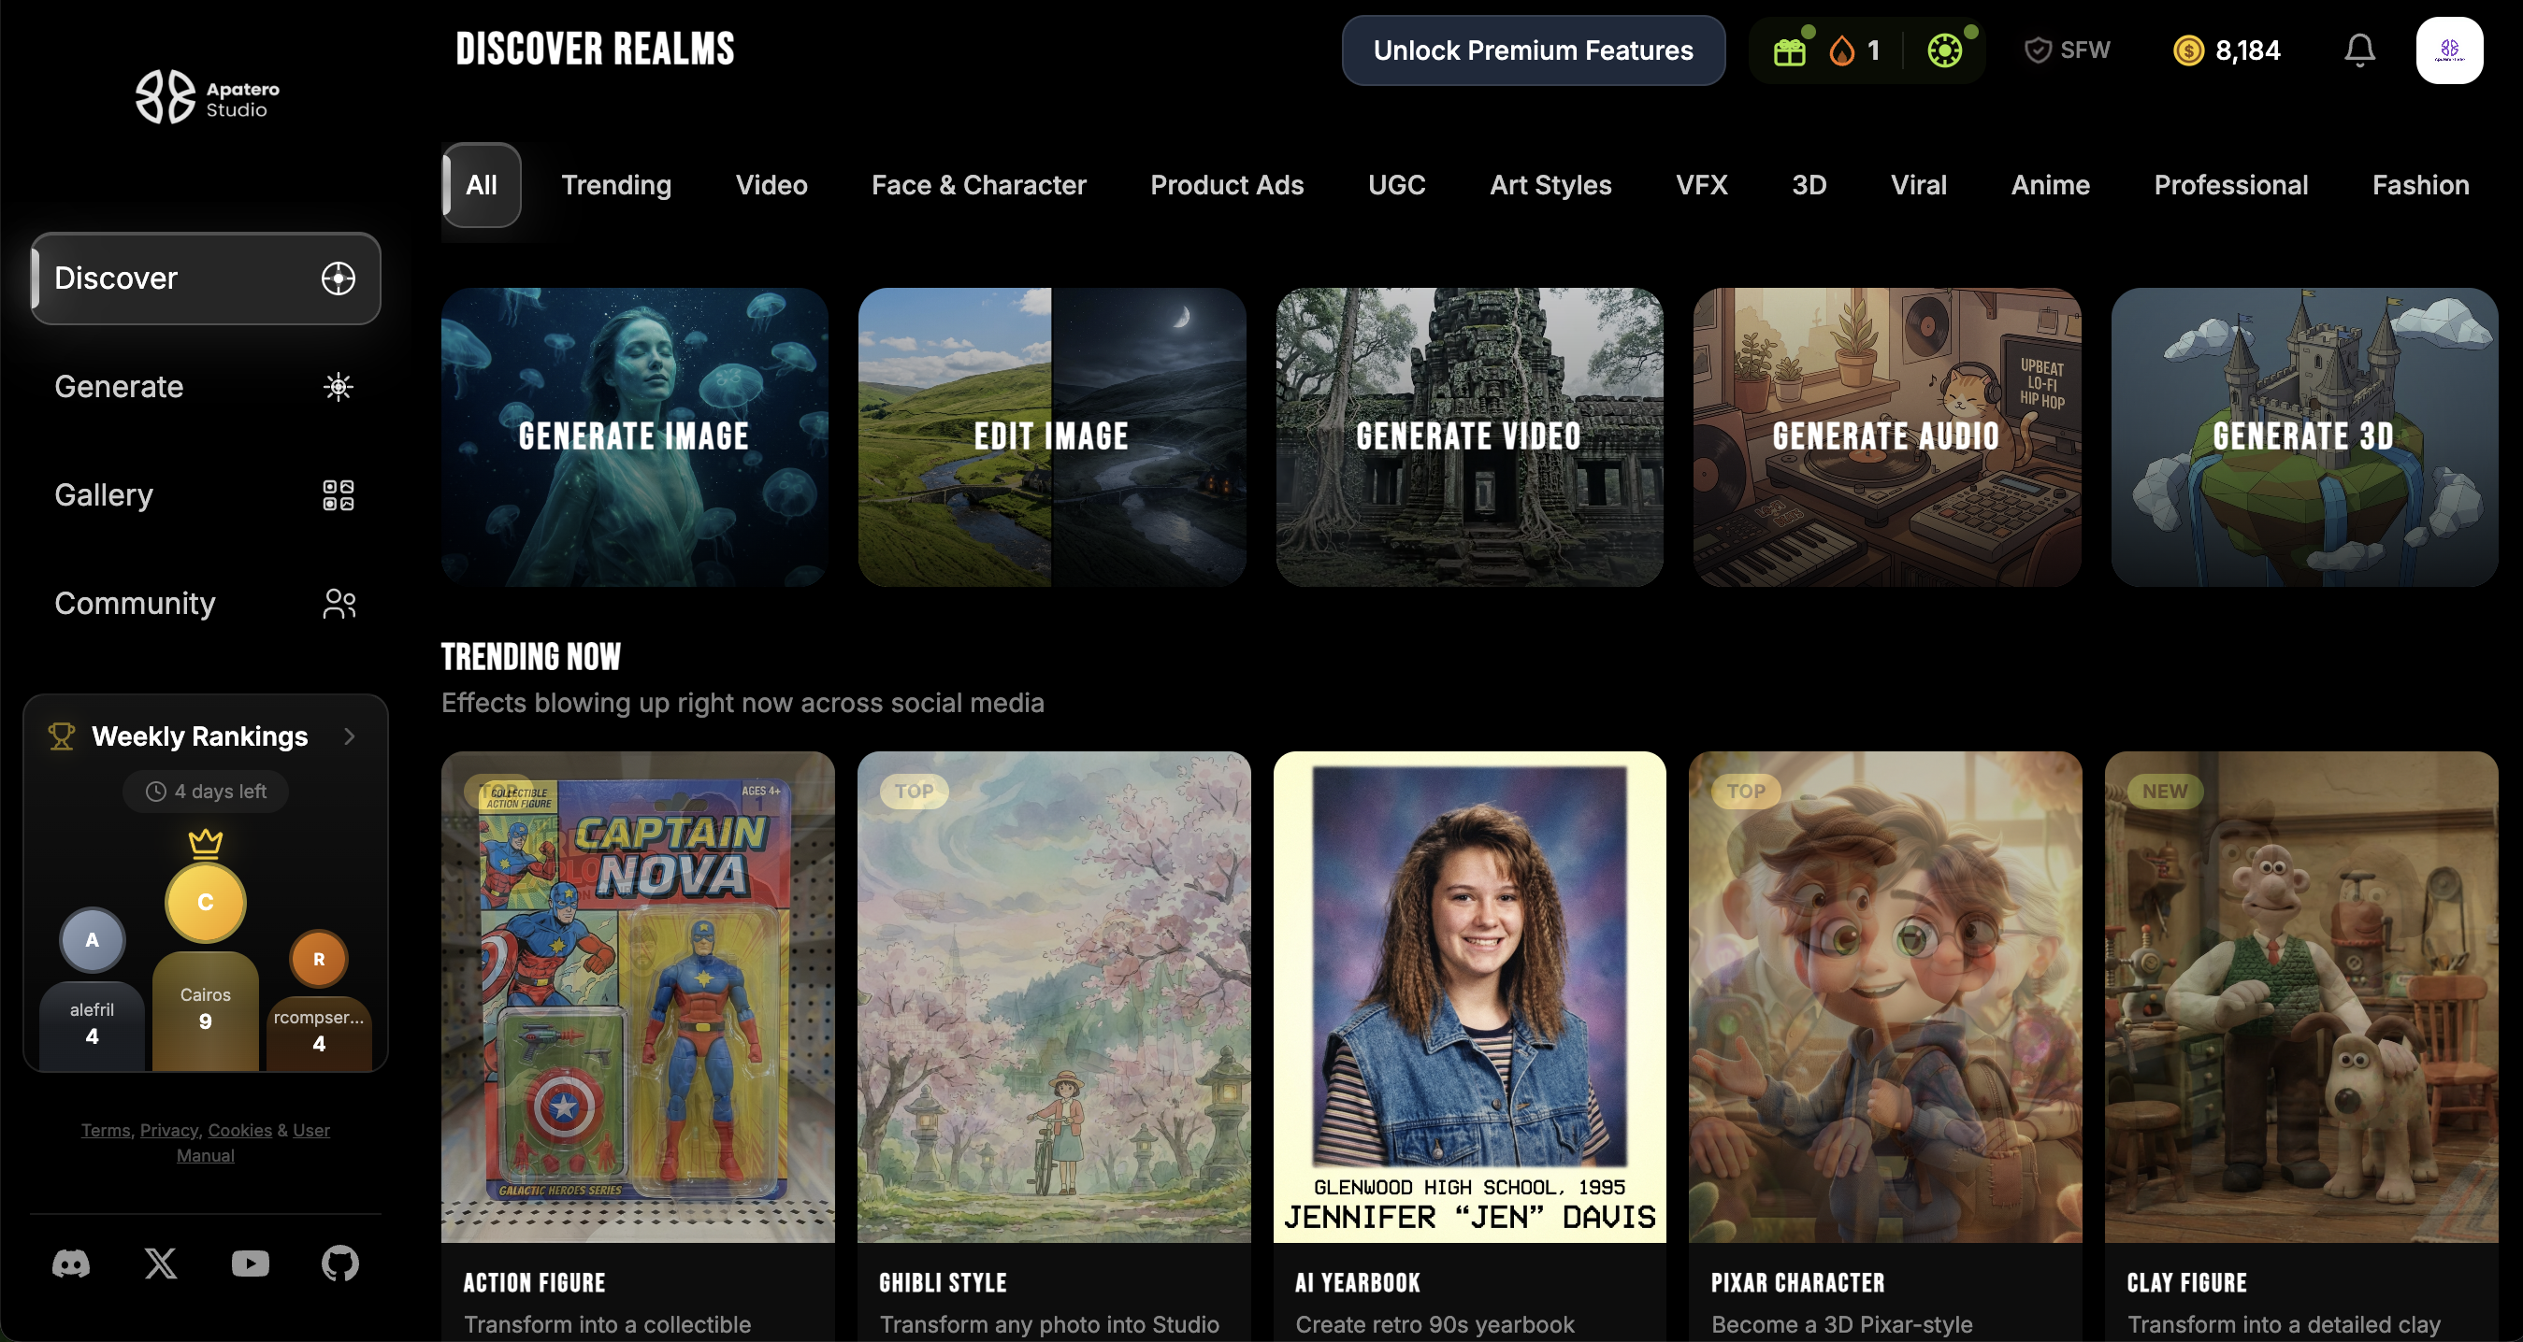Toggle the SFW content filter
Screen dimensions: 2523x1342
click(2067, 50)
